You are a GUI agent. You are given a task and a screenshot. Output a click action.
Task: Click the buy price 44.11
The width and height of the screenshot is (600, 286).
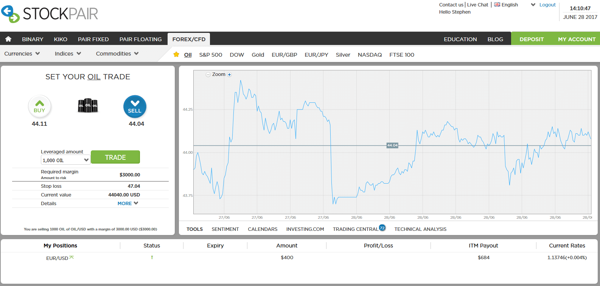click(x=39, y=124)
